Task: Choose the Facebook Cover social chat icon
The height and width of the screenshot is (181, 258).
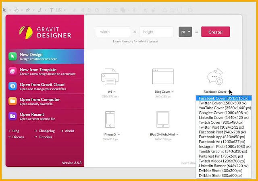Action: click(215, 77)
